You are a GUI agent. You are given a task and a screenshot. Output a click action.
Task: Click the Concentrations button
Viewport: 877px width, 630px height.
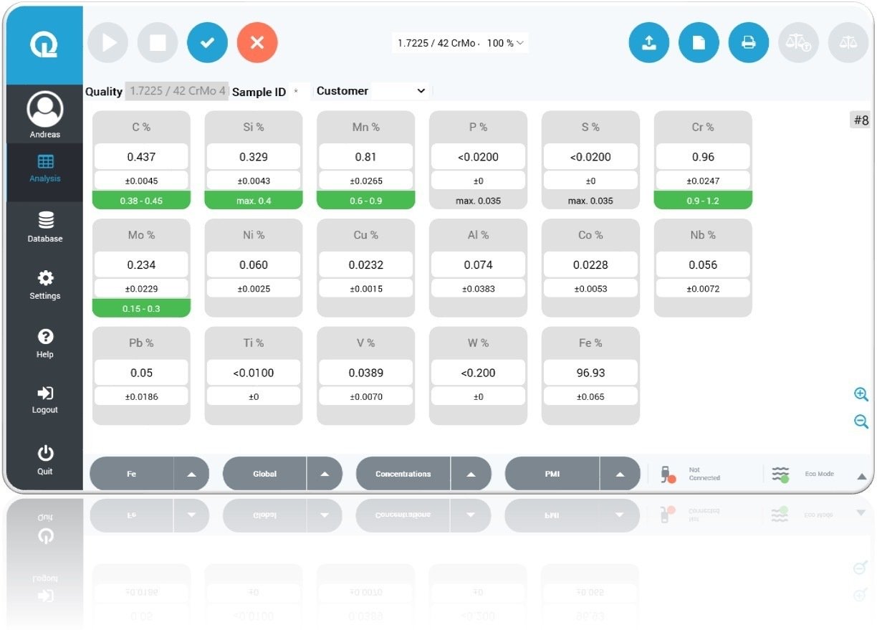[403, 474]
